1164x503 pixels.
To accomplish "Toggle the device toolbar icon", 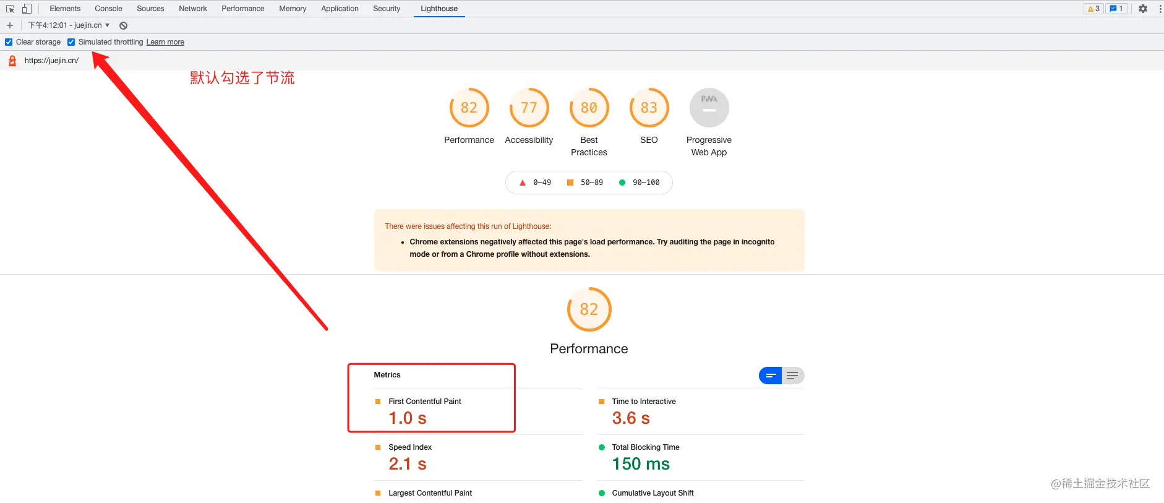I will click(27, 9).
